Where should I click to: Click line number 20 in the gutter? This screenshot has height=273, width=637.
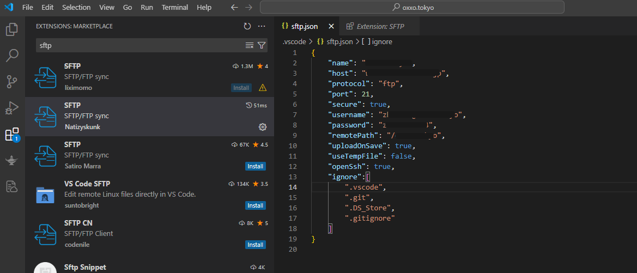[x=293, y=250]
